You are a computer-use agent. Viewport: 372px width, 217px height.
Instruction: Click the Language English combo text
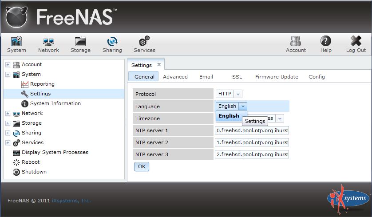227,106
